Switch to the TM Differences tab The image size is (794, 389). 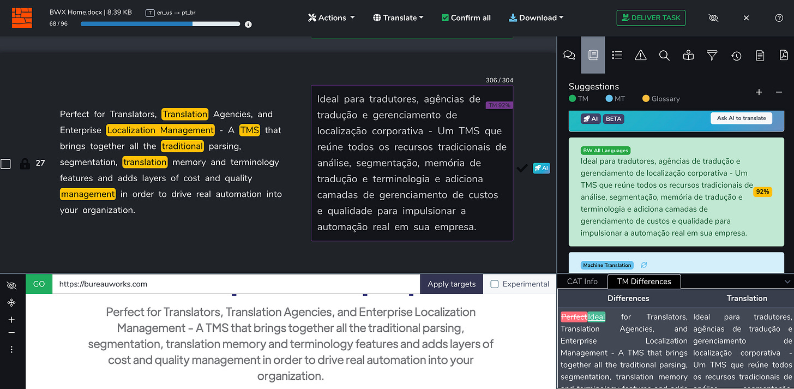click(x=644, y=282)
